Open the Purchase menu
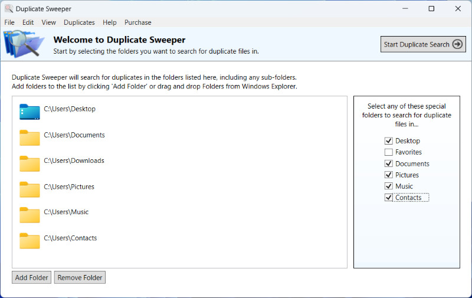This screenshot has width=472, height=298. tap(137, 22)
